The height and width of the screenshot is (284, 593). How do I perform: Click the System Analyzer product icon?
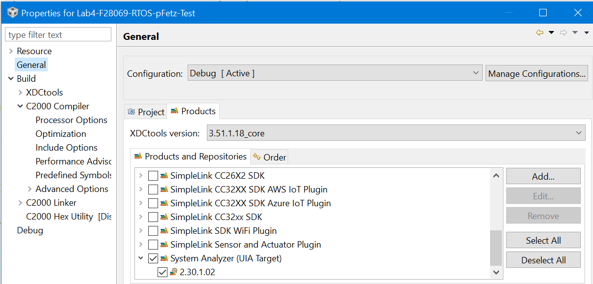pyautogui.click(x=164, y=258)
